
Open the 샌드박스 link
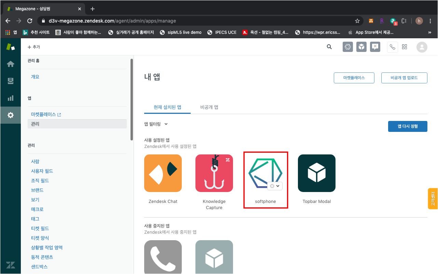point(40,266)
